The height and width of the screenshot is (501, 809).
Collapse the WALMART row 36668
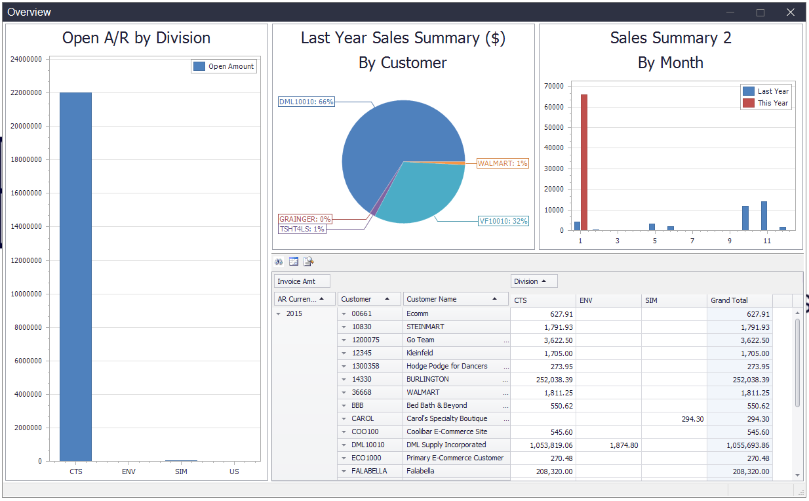(x=342, y=392)
